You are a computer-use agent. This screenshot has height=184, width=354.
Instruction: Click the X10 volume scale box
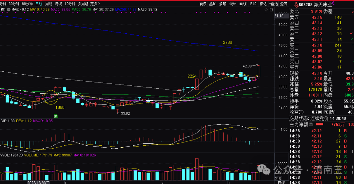click(x=278, y=178)
